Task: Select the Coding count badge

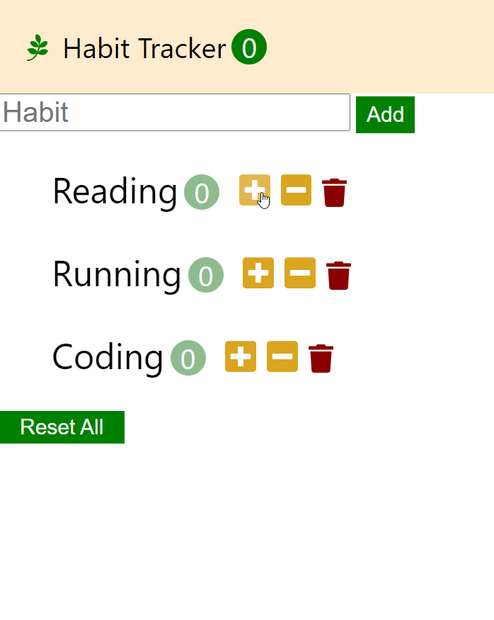Action: click(188, 359)
